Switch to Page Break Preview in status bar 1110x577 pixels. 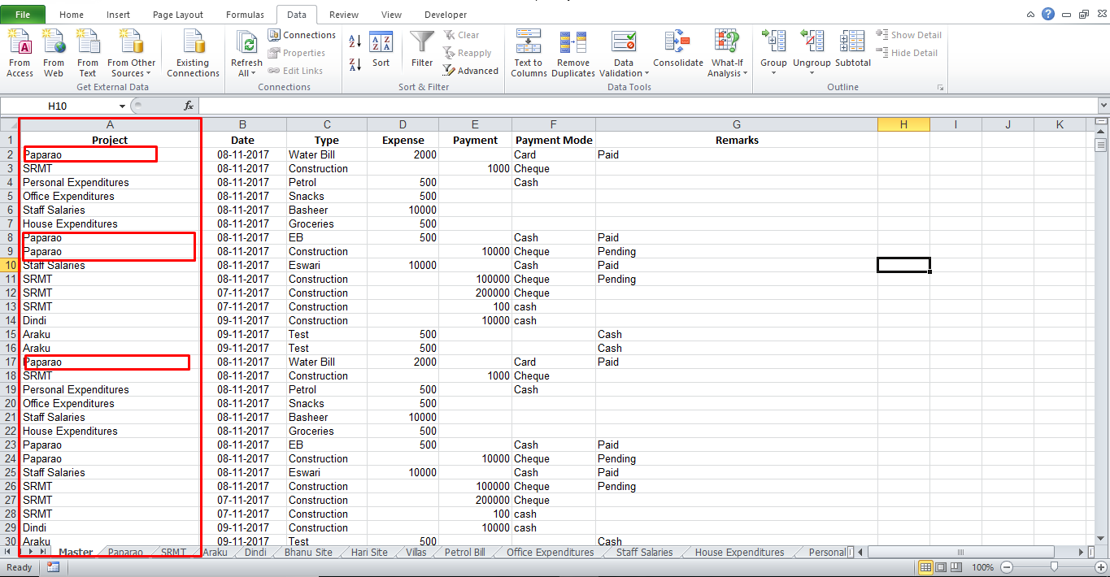955,567
